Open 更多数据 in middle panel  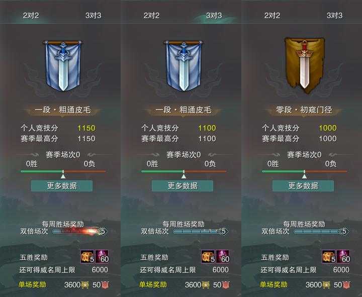pyautogui.click(x=183, y=186)
